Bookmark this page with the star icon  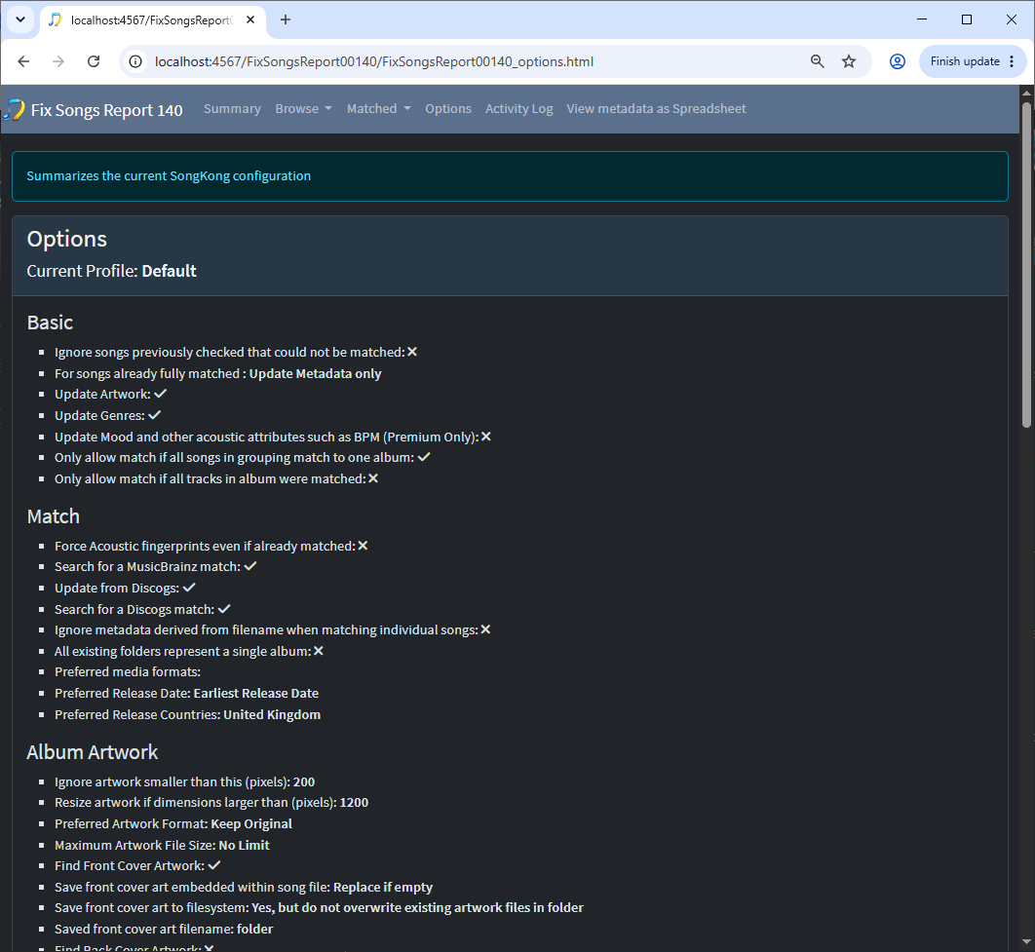(849, 61)
